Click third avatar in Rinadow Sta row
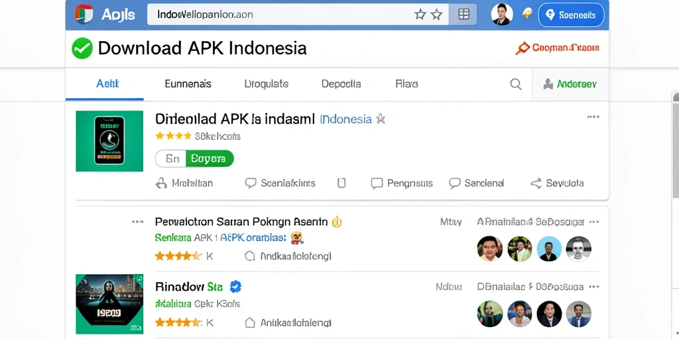The height and width of the screenshot is (339, 679). coord(549,314)
